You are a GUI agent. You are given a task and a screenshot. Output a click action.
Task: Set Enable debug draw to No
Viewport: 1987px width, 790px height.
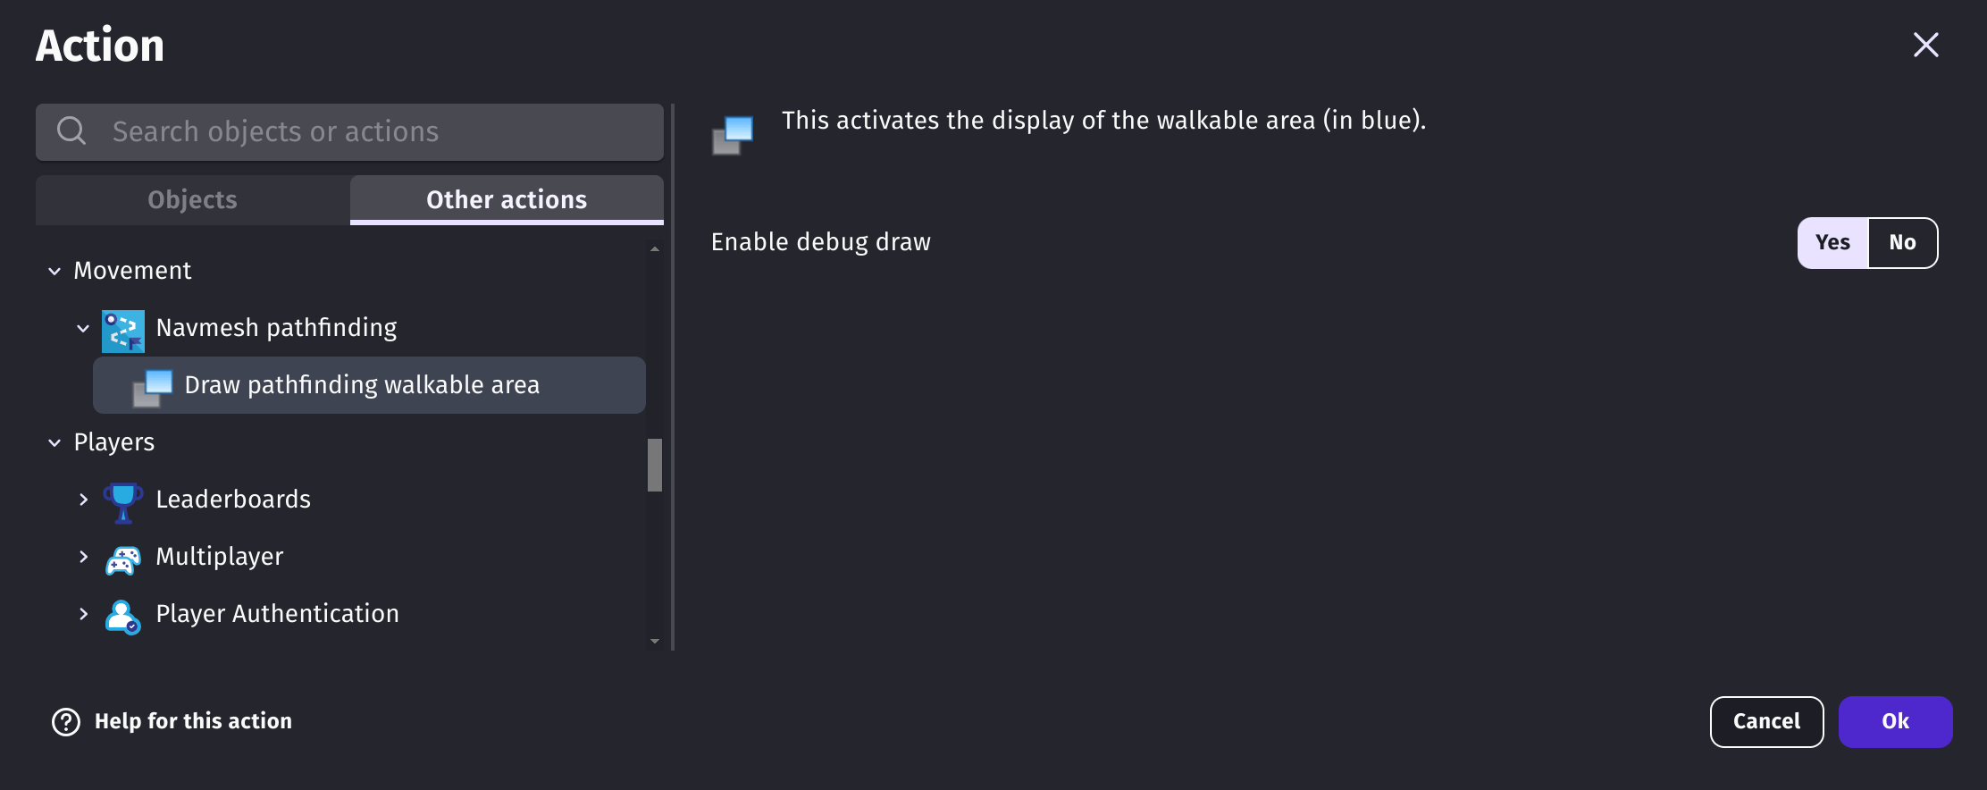pos(1902,242)
